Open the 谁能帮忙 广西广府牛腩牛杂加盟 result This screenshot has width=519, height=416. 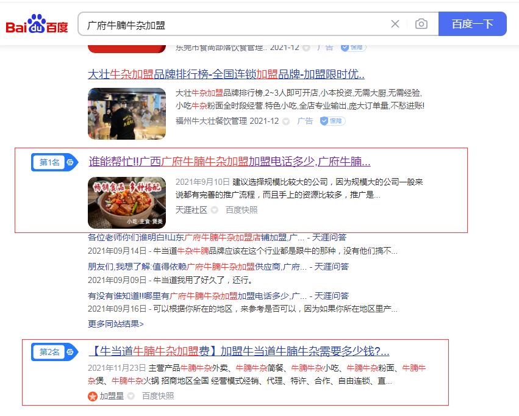coord(229,162)
